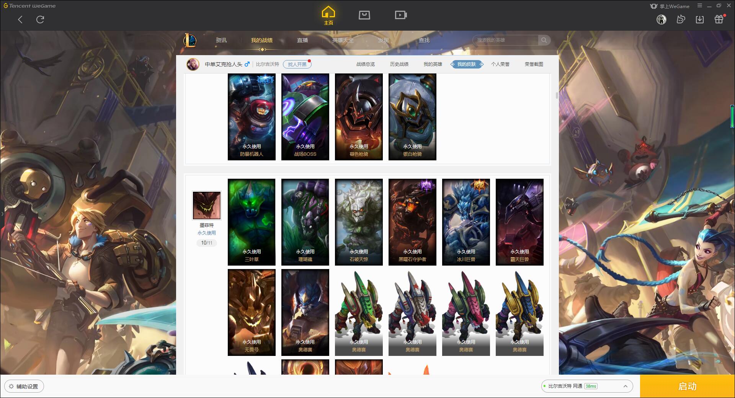
Task: Open the 个人荣誉 sub-tab
Action: 500,64
